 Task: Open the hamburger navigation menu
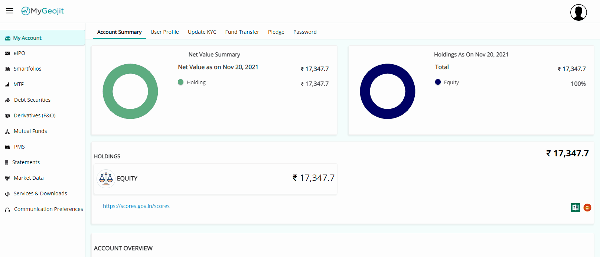click(10, 11)
